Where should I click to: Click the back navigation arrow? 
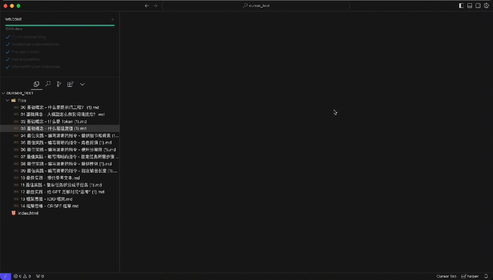click(x=146, y=5)
